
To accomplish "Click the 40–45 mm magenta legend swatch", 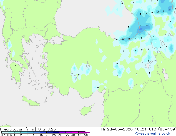I will [x=75, y=132].
